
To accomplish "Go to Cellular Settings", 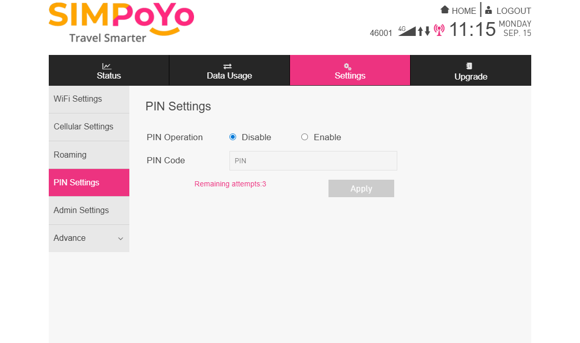I will pyautogui.click(x=84, y=127).
